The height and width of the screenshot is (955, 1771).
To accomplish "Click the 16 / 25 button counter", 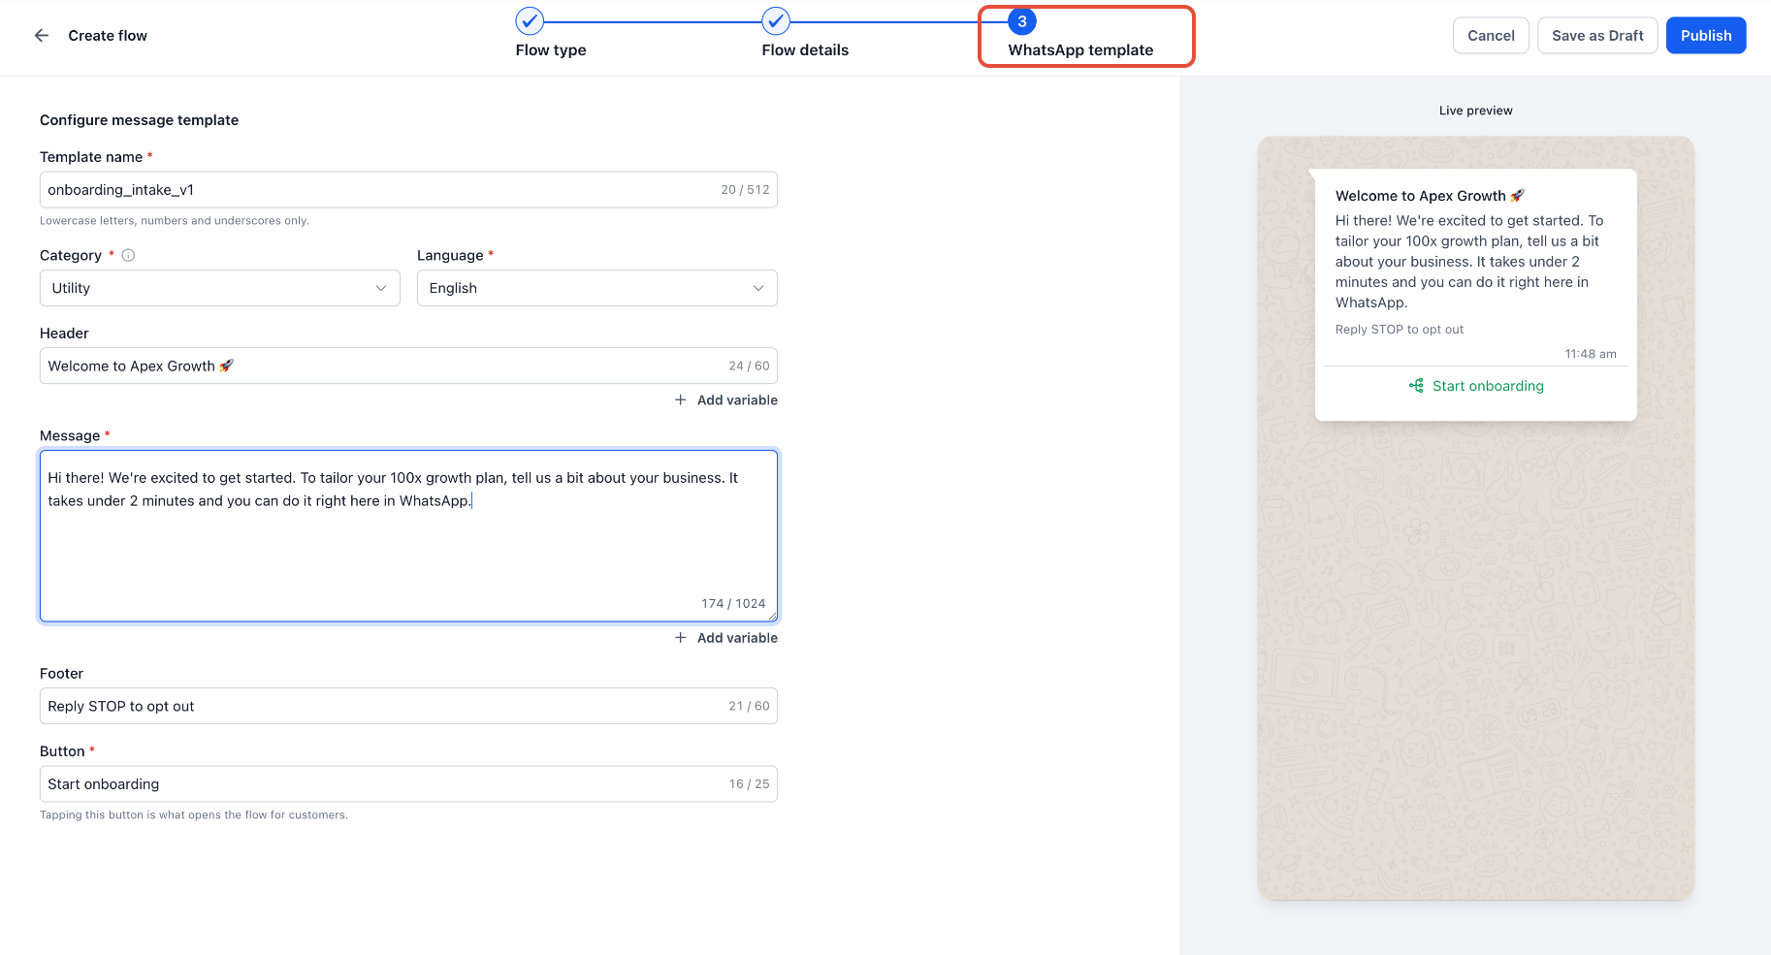I will click(749, 783).
